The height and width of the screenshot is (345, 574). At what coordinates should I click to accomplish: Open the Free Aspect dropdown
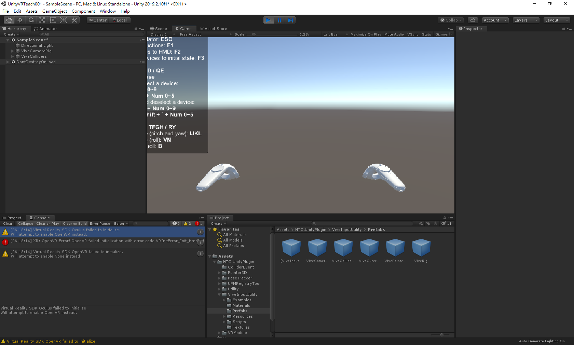(x=205, y=34)
